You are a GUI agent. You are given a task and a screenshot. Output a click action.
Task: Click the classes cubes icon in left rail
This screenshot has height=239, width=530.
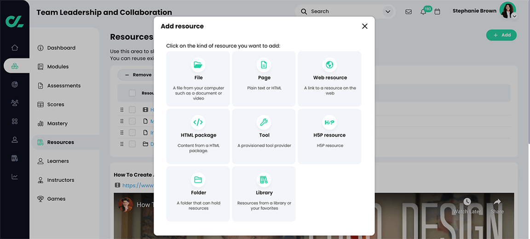pos(15,66)
